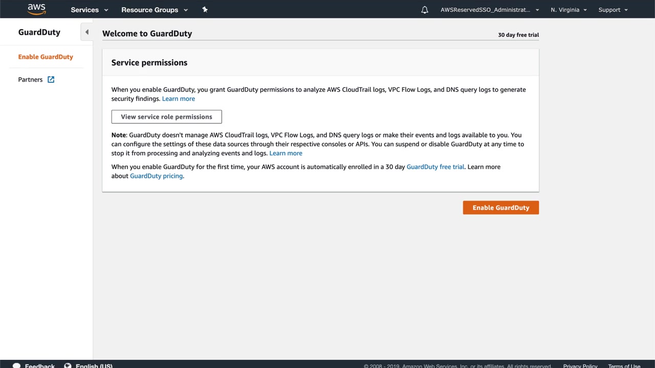Click the AWS logo home icon
This screenshot has width=655, height=368.
[37, 9]
